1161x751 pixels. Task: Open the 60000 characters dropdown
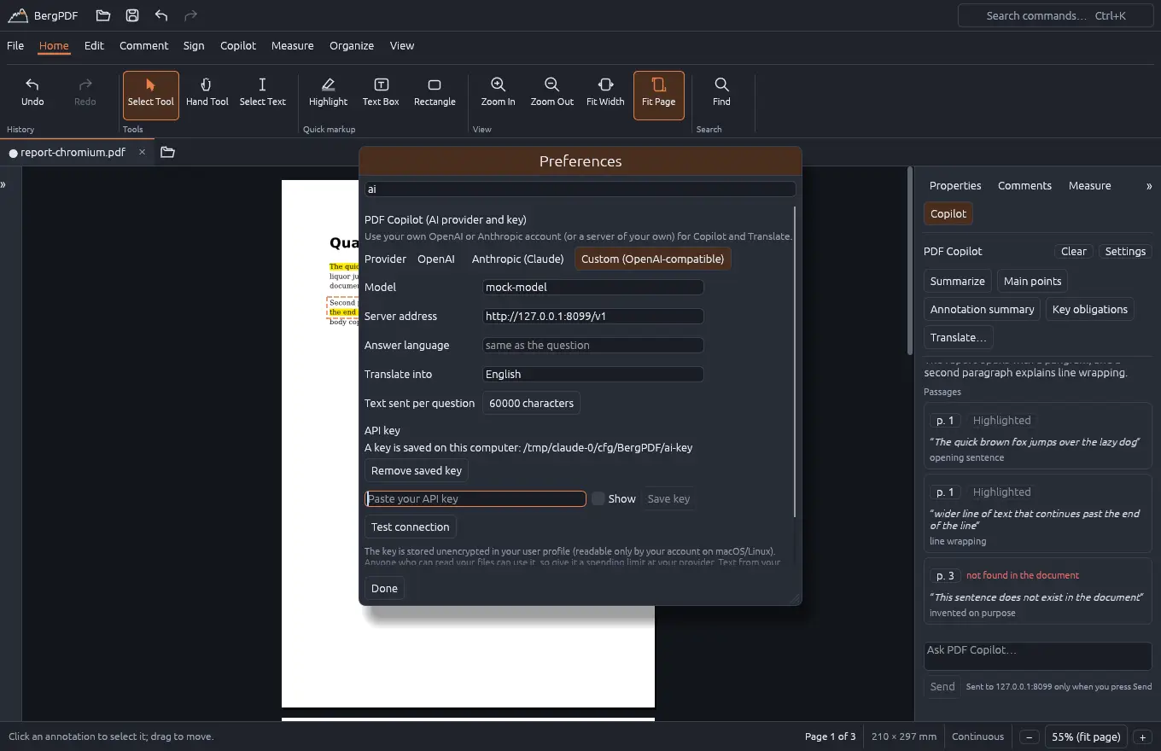pos(531,403)
